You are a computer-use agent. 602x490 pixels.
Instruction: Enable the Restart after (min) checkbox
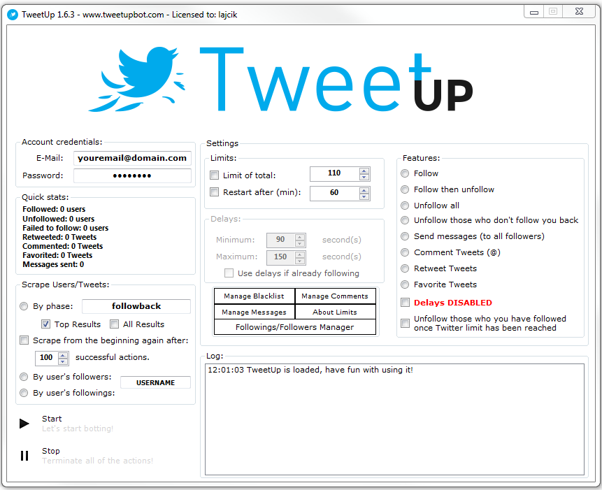coord(214,192)
